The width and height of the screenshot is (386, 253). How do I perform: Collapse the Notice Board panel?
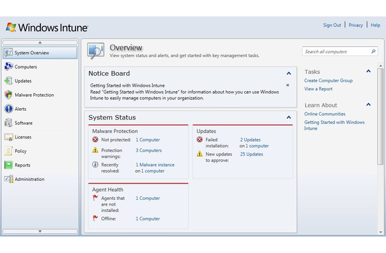[289, 73]
